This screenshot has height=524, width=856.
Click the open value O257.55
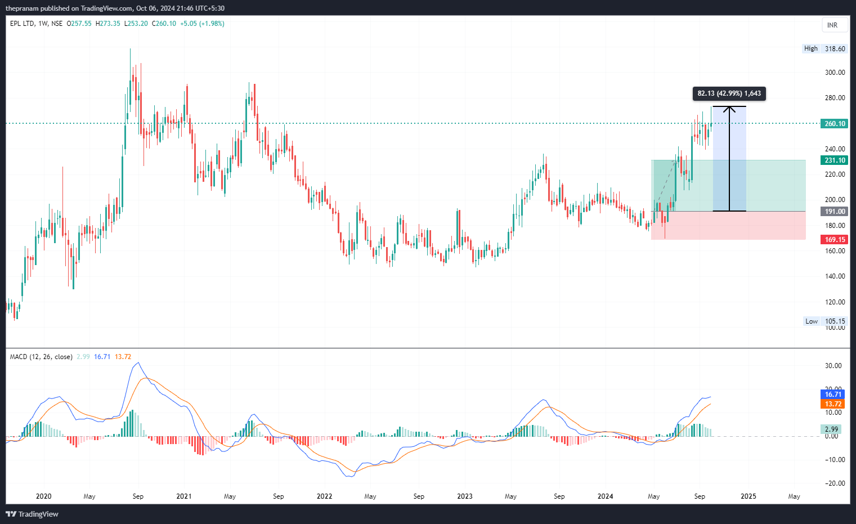point(79,24)
